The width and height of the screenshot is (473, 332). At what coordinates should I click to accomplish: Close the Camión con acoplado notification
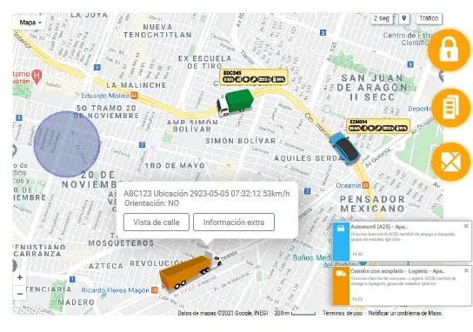tap(466, 270)
